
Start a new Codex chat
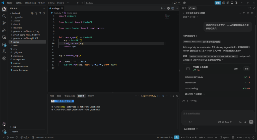[252, 13]
